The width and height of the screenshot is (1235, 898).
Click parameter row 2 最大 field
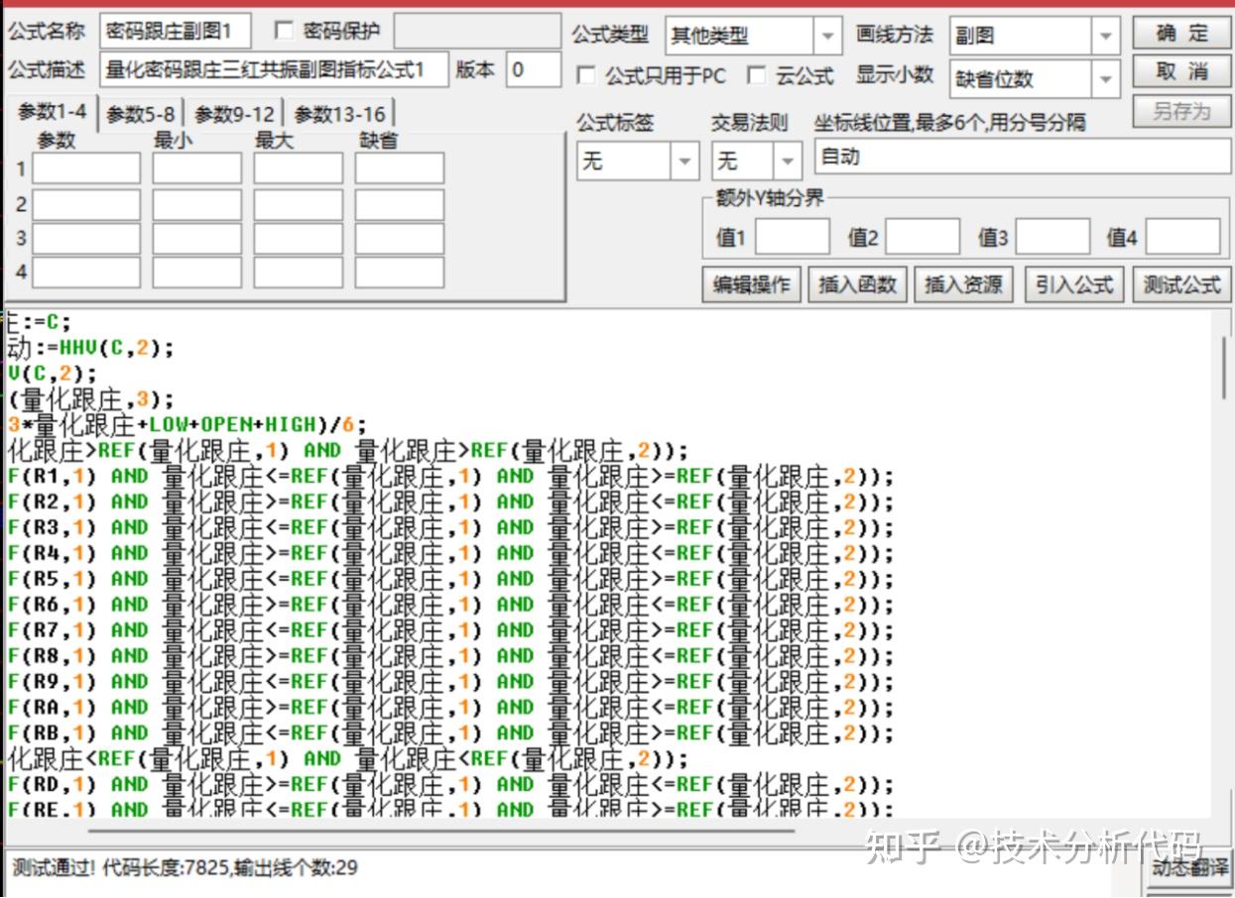pos(298,205)
